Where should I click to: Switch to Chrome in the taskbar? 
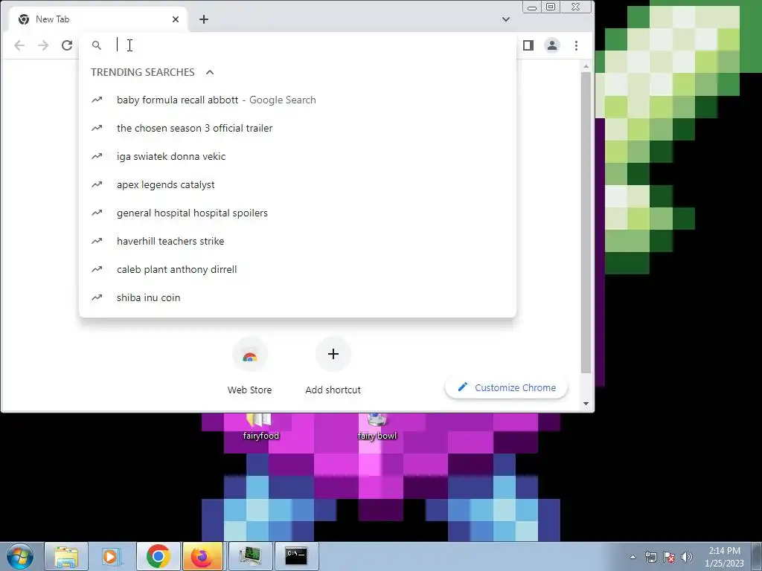(158, 556)
